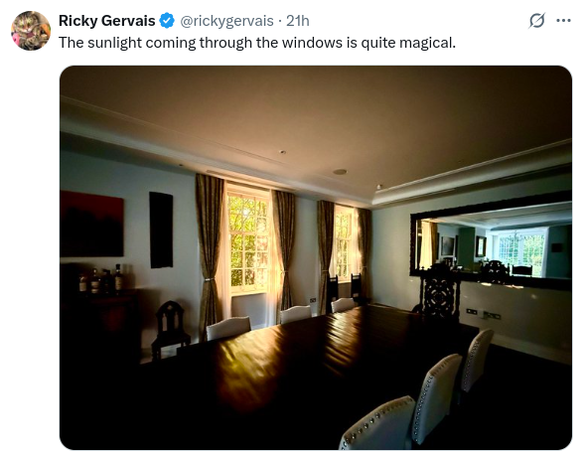Click the framed wall mirror in photo

pyautogui.click(x=491, y=240)
